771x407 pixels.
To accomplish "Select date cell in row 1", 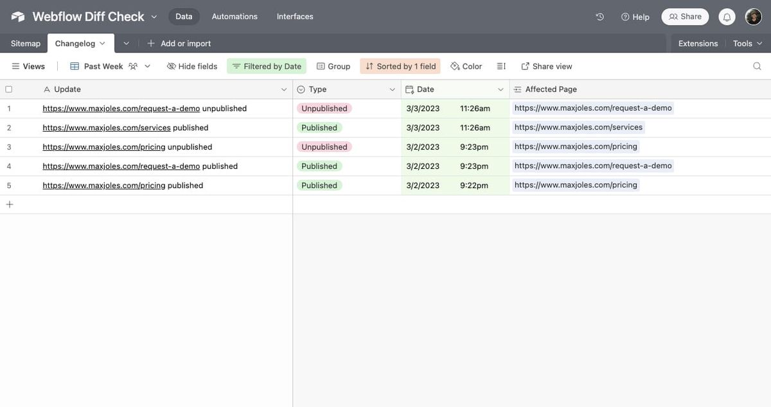I will point(456,108).
